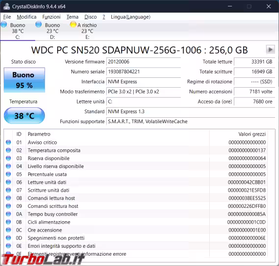This screenshot has width=279, height=266.
Task: Click status dot for Letture unità dati row
Action: pyautogui.click(x=8, y=182)
